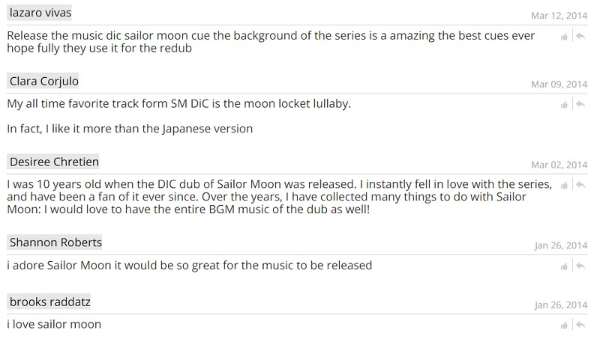Reply to Clara Corjulo's comment
Image resolution: width=600 pixels, height=339 pixels.
pos(580,104)
